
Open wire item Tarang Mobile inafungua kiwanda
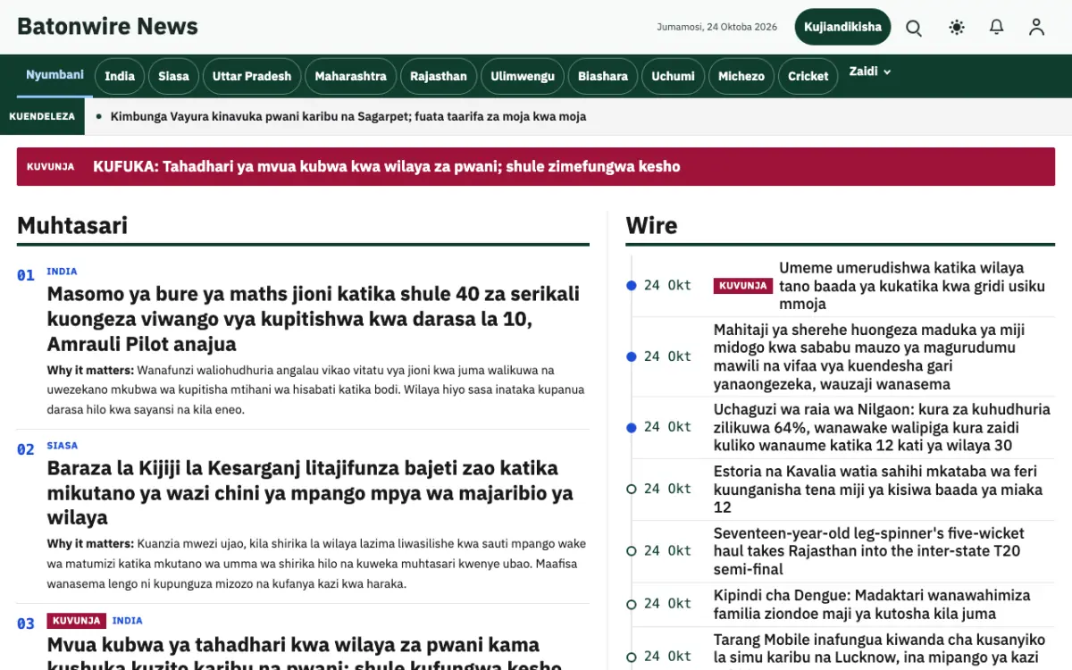(879, 649)
